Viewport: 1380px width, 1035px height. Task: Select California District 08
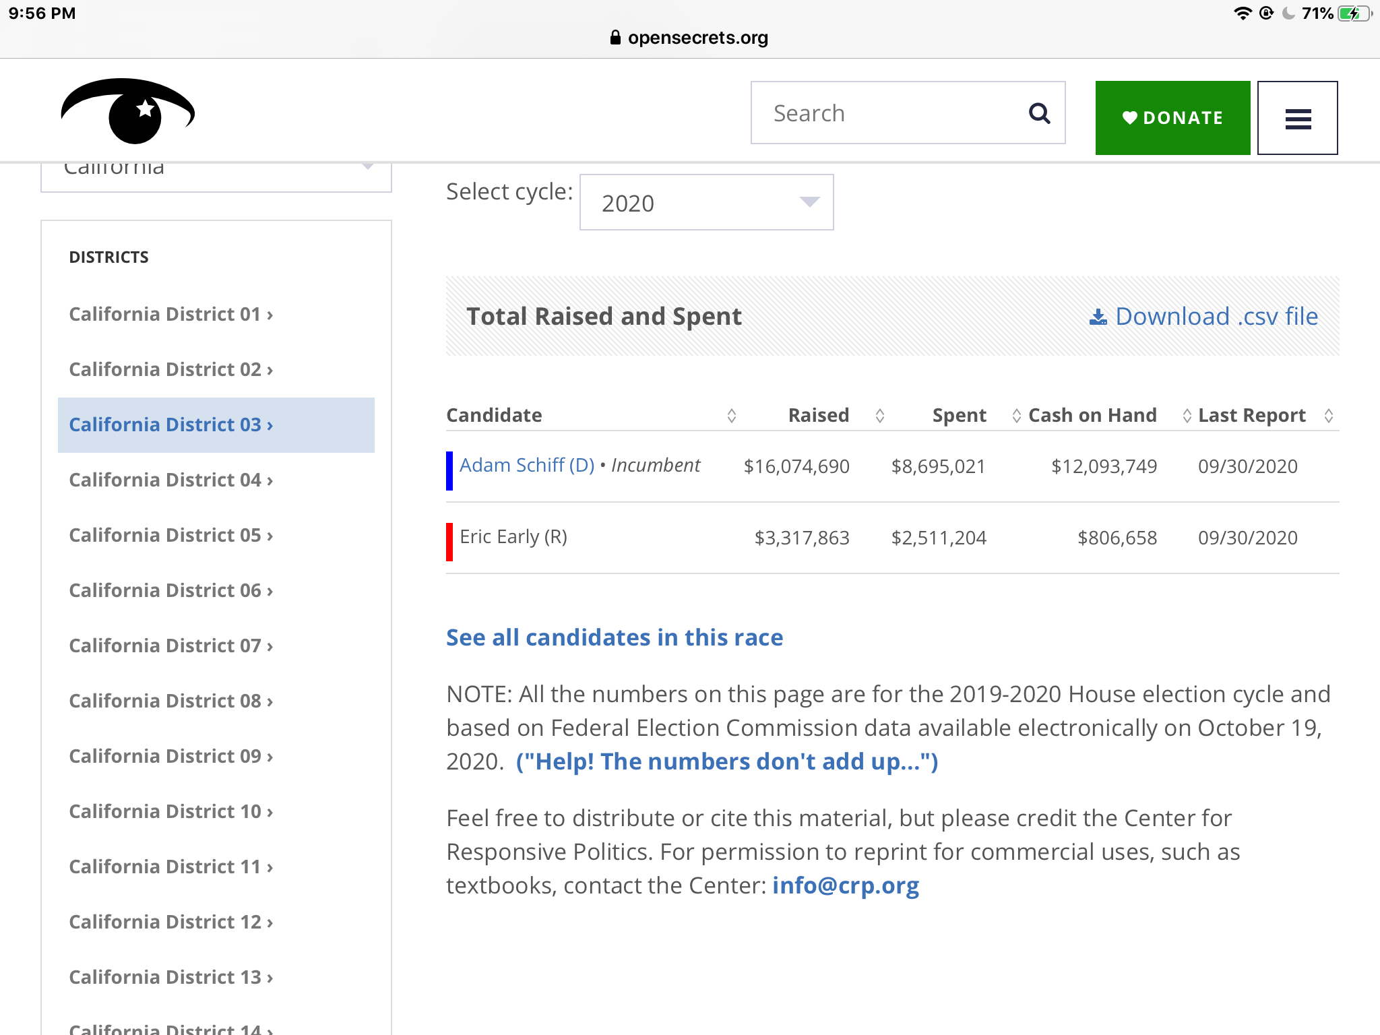click(x=171, y=701)
